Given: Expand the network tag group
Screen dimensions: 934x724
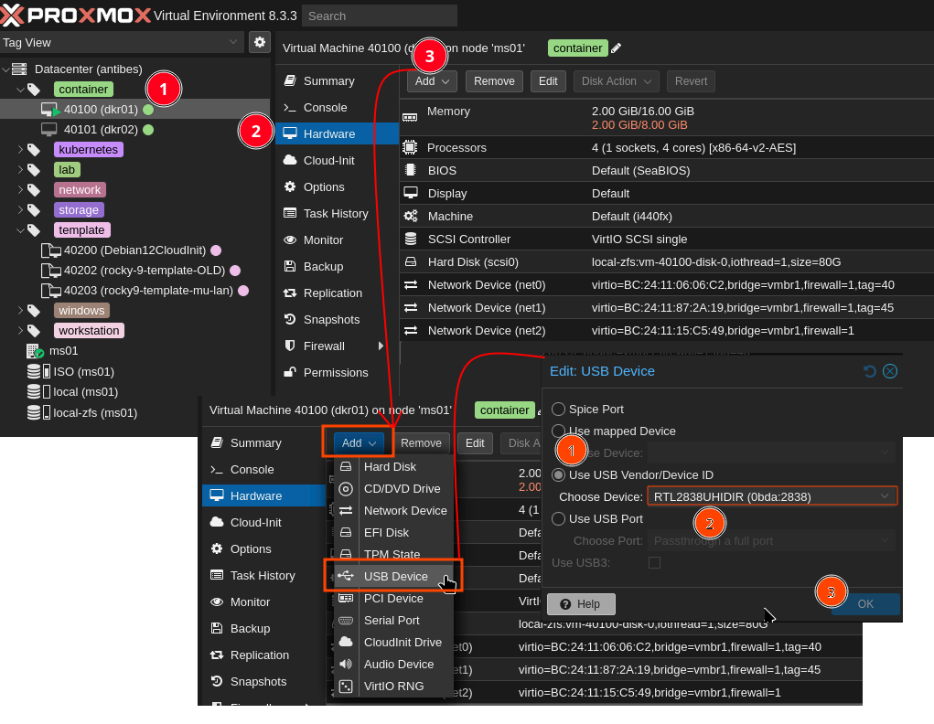Looking at the screenshot, I should pos(19,190).
